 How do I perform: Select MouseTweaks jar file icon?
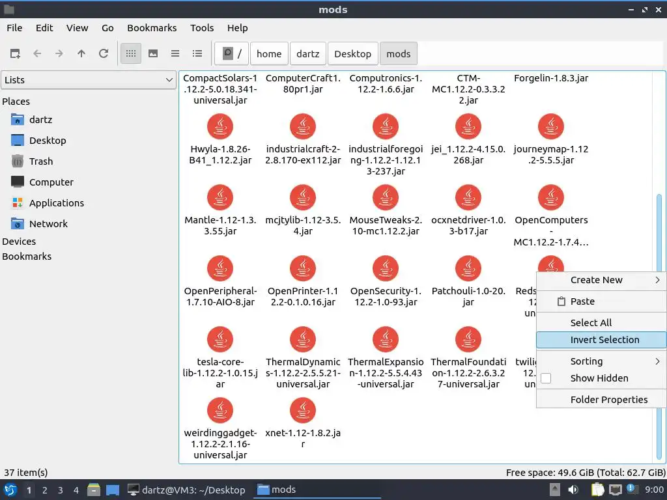pos(386,197)
